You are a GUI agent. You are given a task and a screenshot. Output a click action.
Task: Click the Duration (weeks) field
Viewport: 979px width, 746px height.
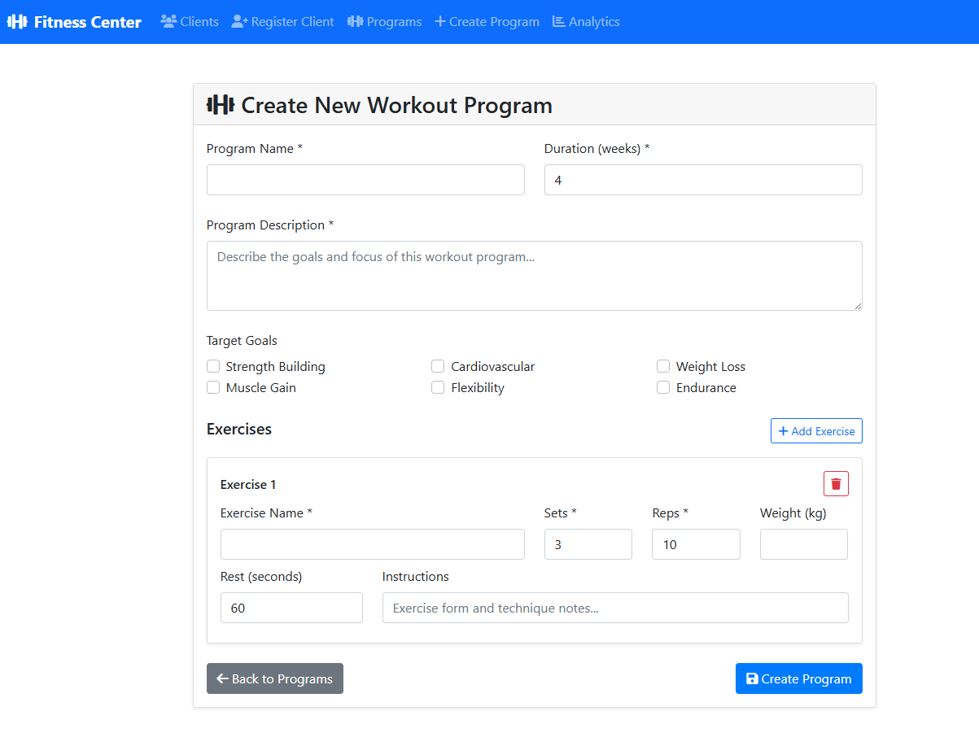[702, 180]
